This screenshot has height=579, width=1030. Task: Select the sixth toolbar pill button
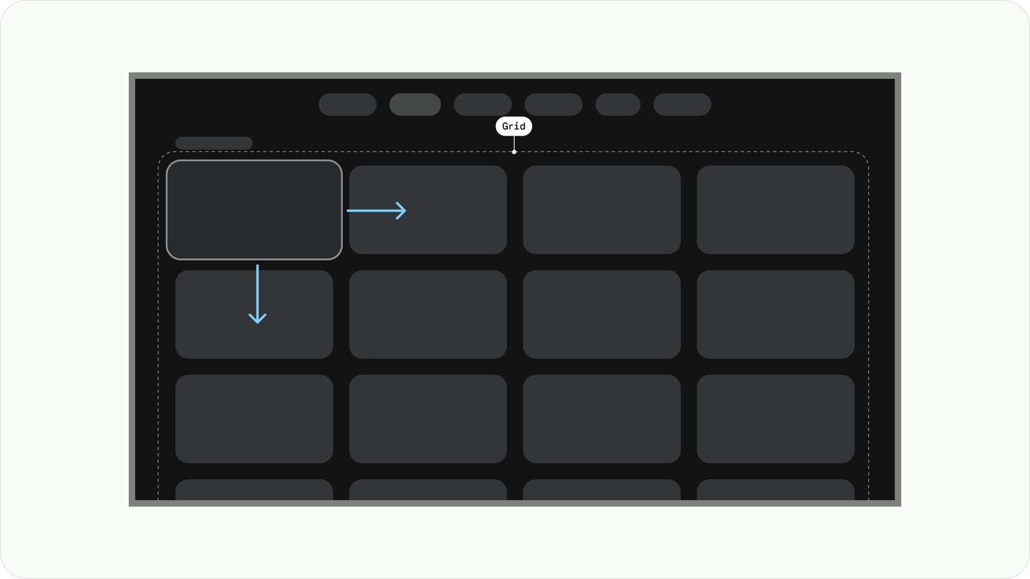click(x=681, y=104)
